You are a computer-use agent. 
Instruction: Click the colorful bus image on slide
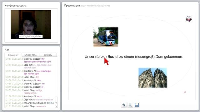106,37
